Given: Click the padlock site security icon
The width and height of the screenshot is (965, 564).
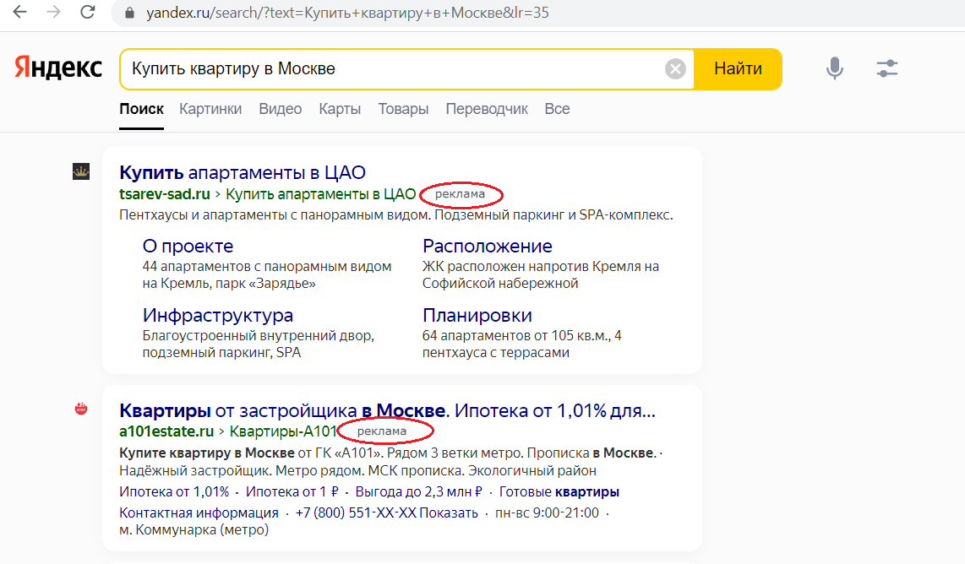Looking at the screenshot, I should pos(129,13).
